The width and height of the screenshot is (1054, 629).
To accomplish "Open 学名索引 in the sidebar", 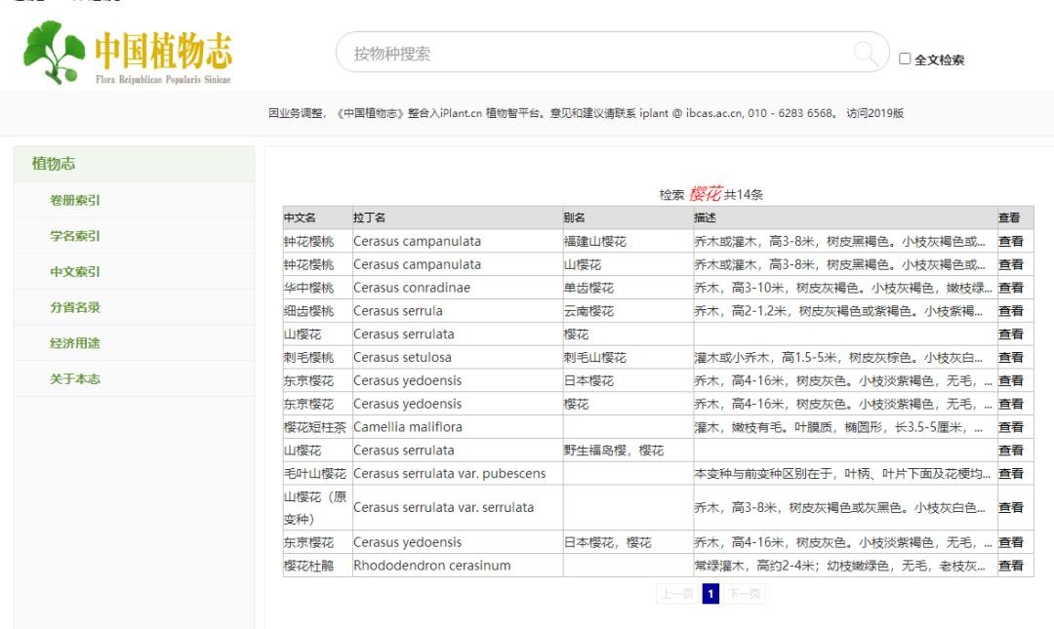I will click(x=75, y=236).
